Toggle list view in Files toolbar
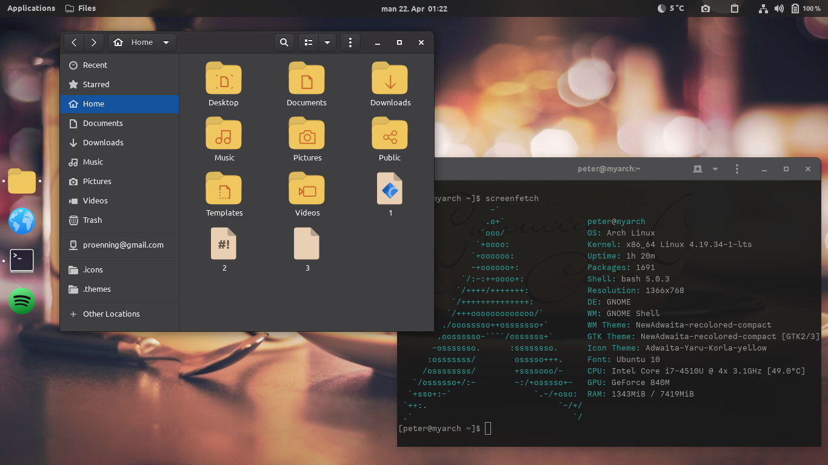Image resolution: width=828 pixels, height=465 pixels. point(309,42)
